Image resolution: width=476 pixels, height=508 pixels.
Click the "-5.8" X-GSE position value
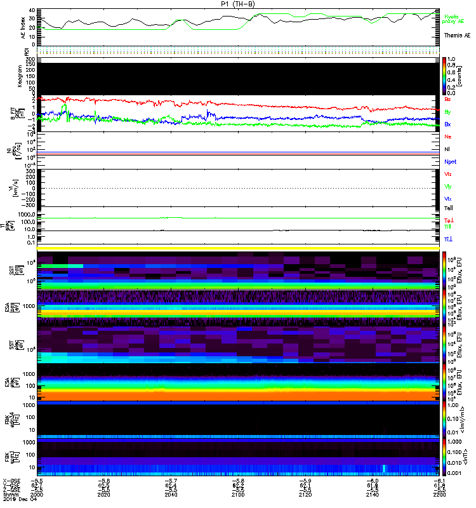click(238, 481)
